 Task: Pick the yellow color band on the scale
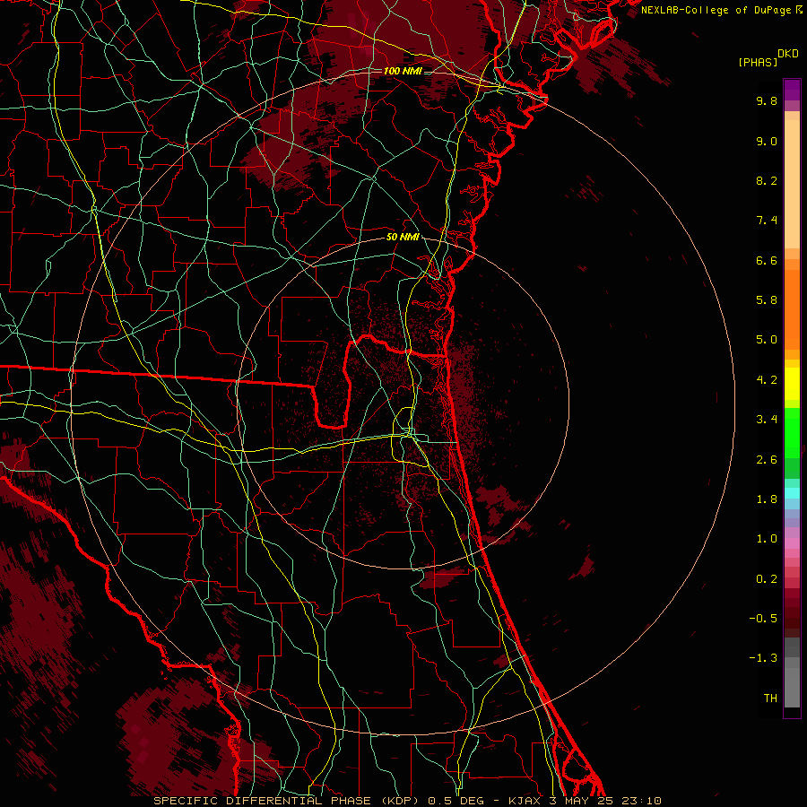[792, 384]
